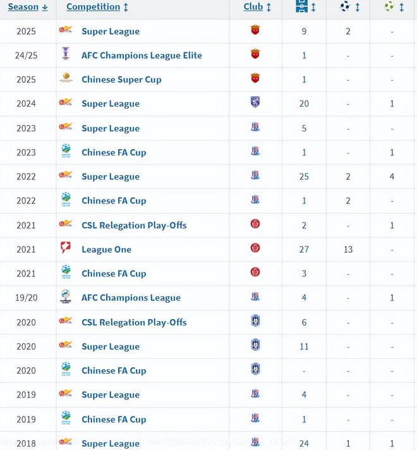Click the Chinese Super Cup competition logo

pos(66,79)
